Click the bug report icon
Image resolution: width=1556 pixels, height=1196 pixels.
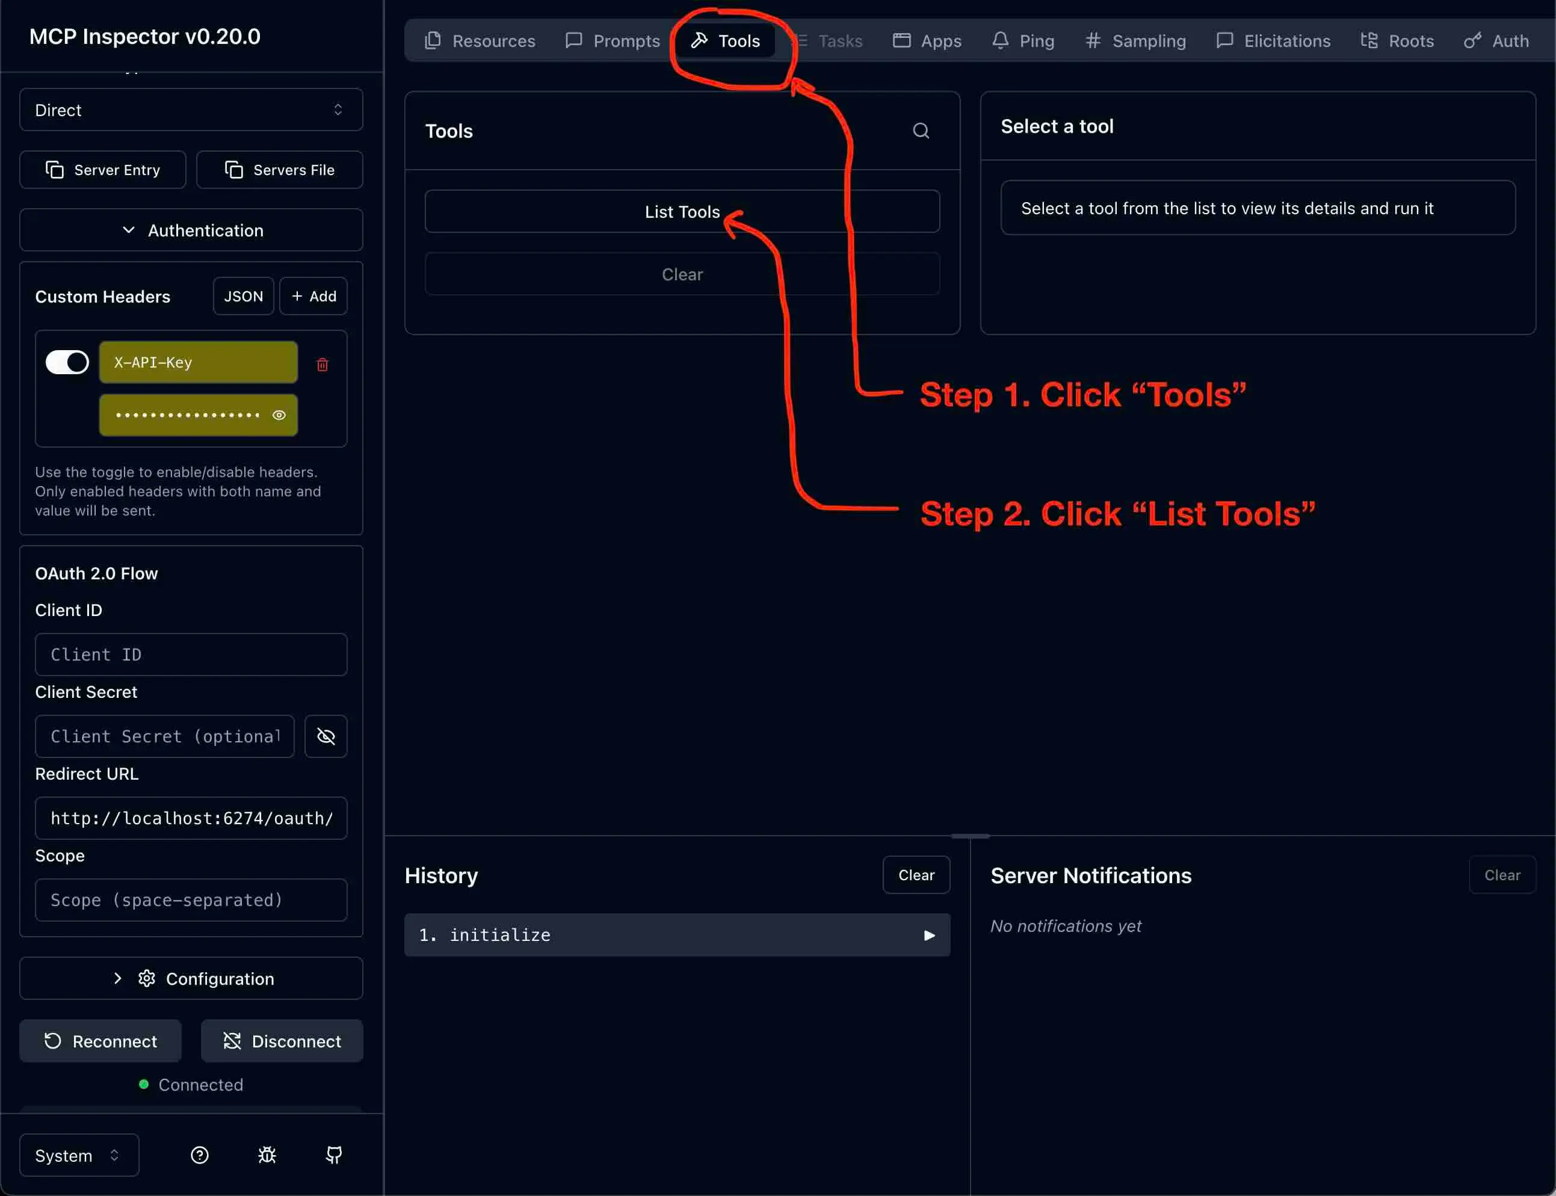pyautogui.click(x=267, y=1154)
